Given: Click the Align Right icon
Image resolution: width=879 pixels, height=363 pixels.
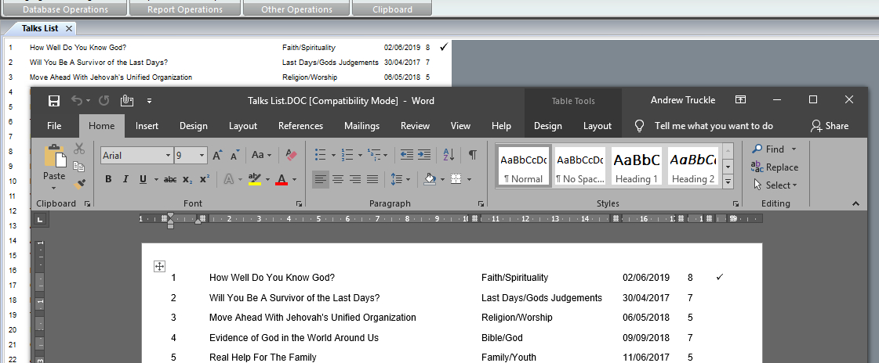Looking at the screenshot, I should click(355, 179).
